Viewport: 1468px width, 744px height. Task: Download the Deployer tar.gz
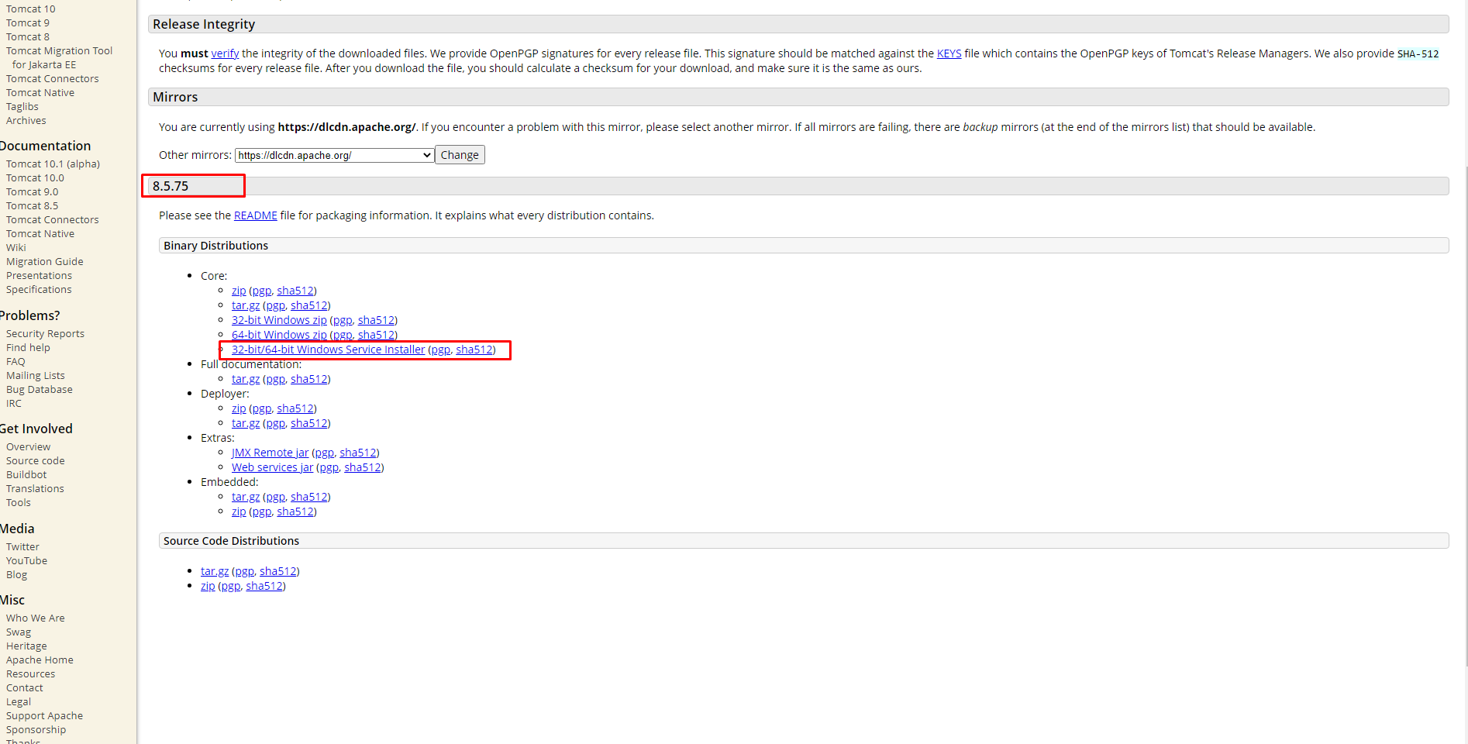(x=246, y=423)
